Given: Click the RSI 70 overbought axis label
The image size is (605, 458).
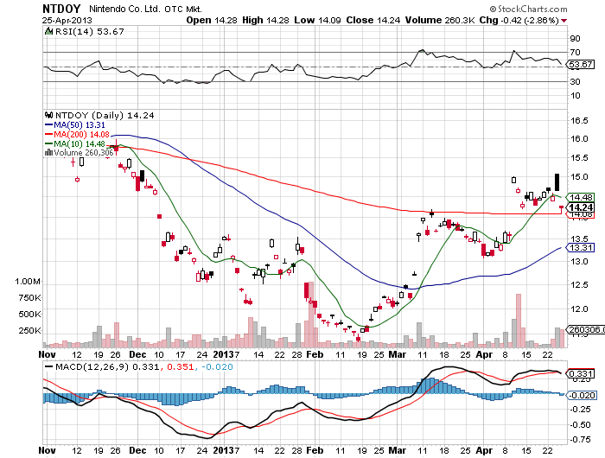Looking at the screenshot, I should [x=575, y=52].
